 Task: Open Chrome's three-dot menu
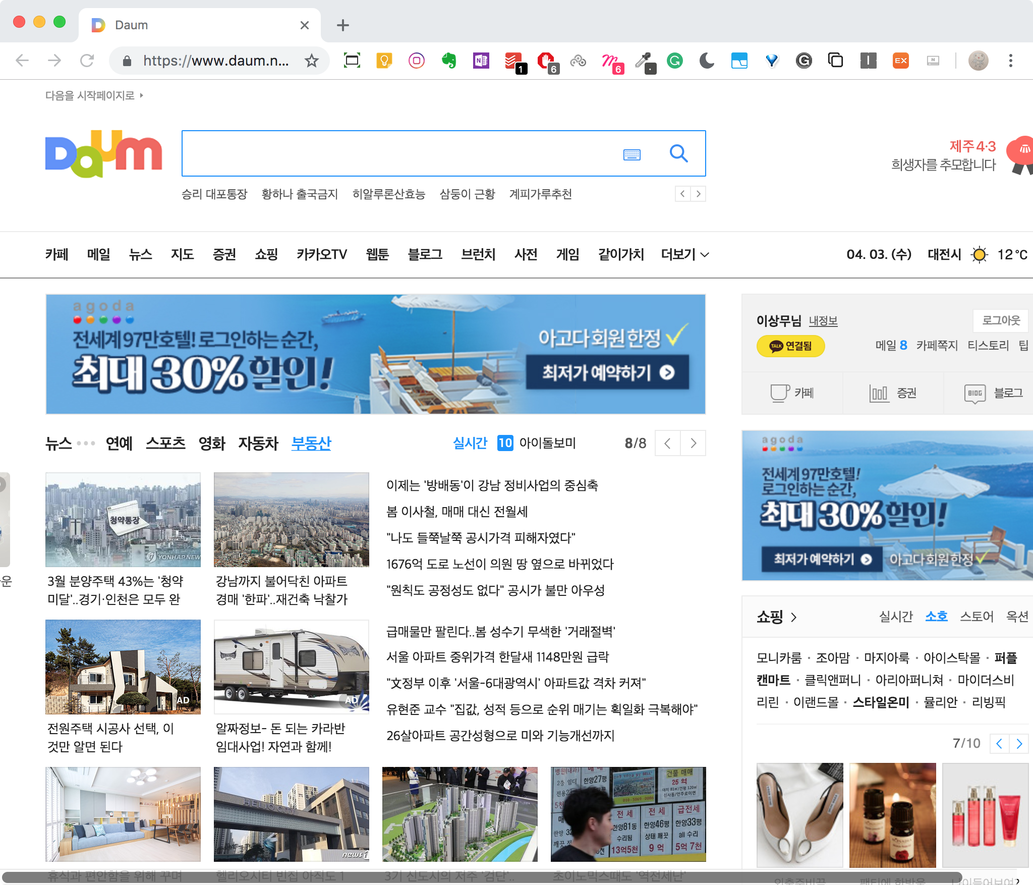[x=1010, y=61]
